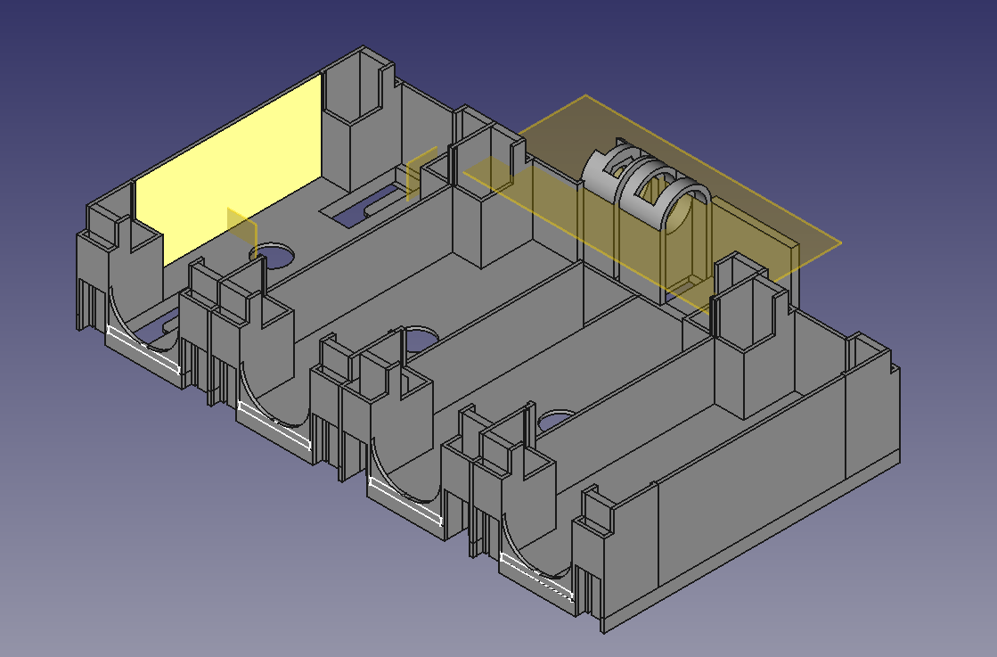
Task: Select the yellow highlighted wall face
Action: point(227,169)
